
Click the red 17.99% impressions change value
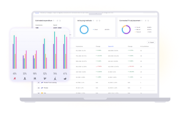(x=99, y=67)
